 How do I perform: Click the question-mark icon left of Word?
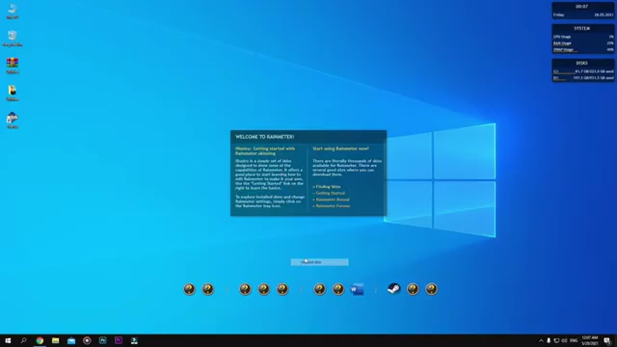(x=338, y=289)
